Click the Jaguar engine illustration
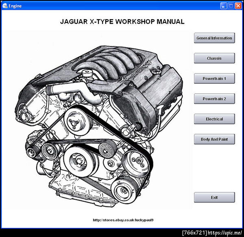This screenshot has height=237, width=244. click(100, 127)
